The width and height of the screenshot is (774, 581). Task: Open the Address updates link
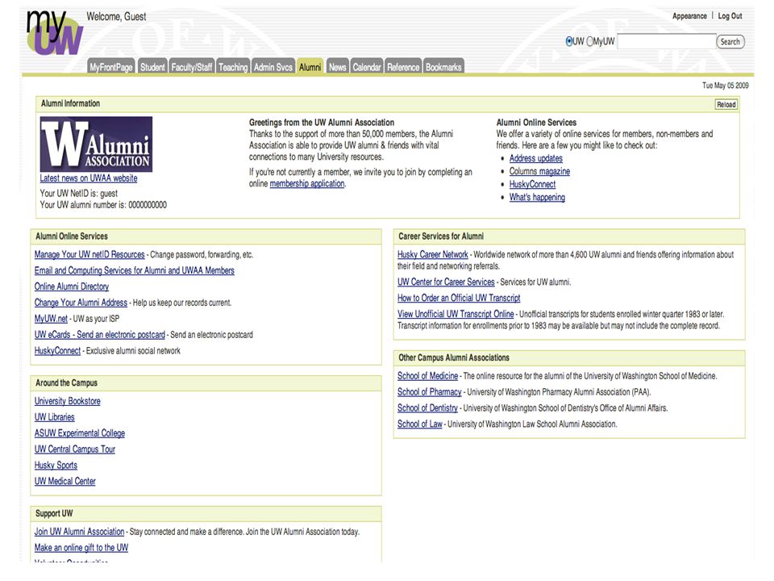tap(535, 158)
